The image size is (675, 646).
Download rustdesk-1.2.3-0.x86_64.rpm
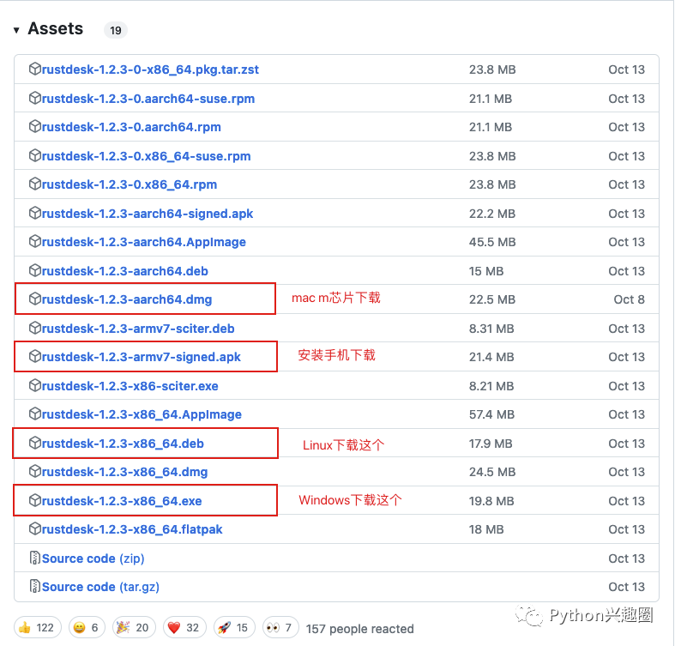tap(130, 184)
